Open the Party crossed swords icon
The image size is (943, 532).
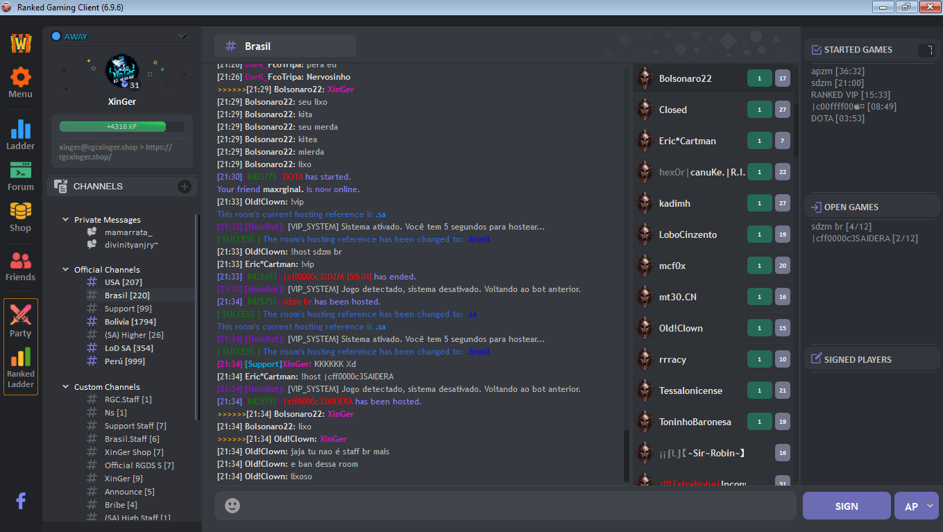point(21,315)
